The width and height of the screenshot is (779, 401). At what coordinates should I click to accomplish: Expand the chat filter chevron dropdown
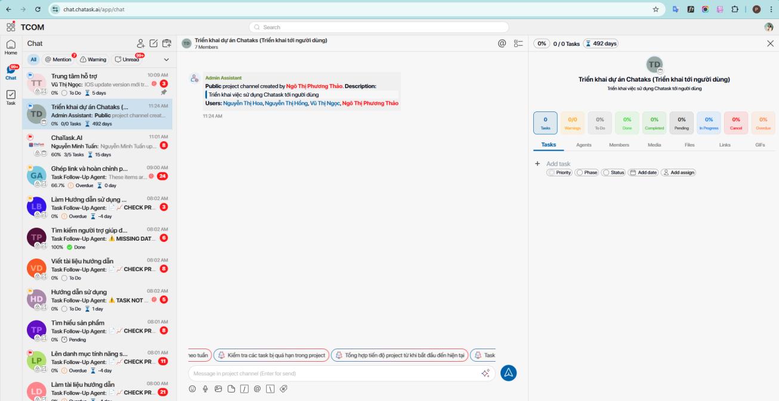(x=166, y=60)
